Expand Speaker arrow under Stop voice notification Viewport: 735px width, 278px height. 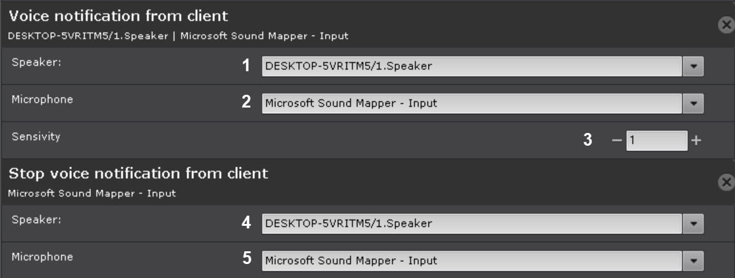[x=693, y=223]
